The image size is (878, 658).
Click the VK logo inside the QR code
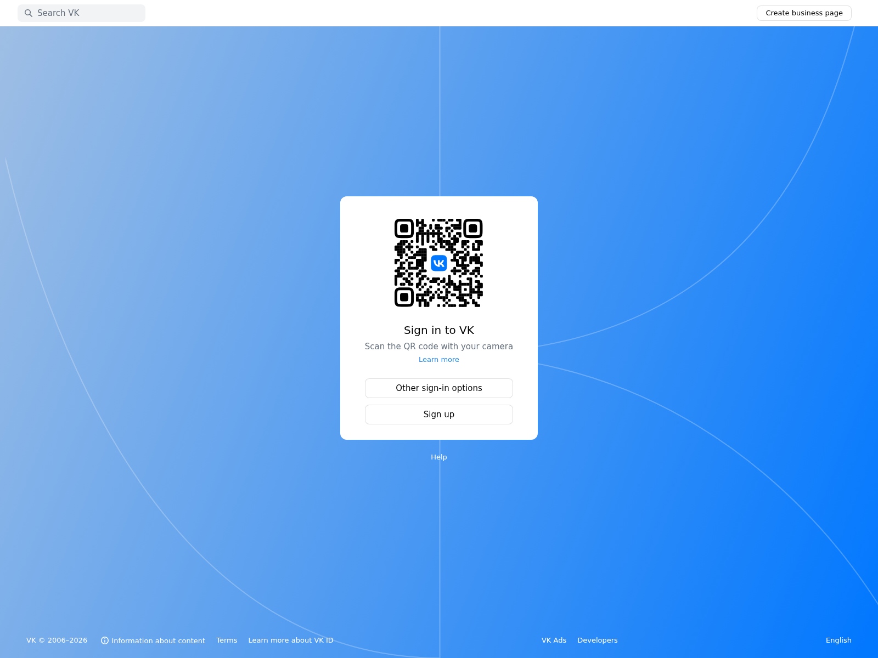click(x=439, y=263)
